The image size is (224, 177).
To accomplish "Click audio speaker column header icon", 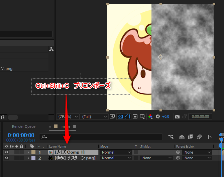I will point(11,147).
